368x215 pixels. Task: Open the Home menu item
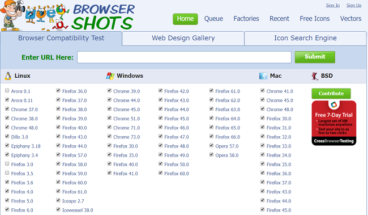click(x=185, y=19)
